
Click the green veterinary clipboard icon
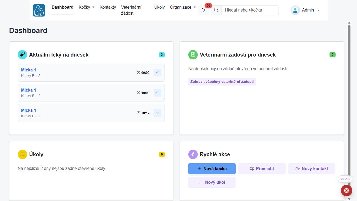coord(193,55)
